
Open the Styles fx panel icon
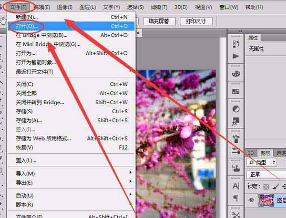236,121
